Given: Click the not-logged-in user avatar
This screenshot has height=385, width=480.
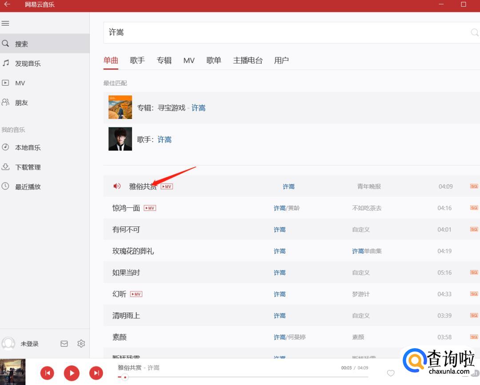Looking at the screenshot, I should [x=8, y=344].
